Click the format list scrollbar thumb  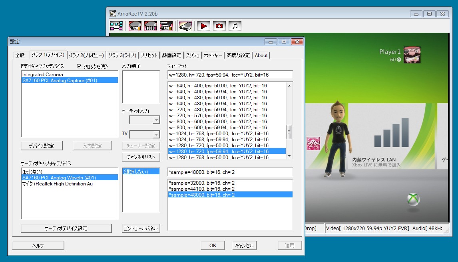pyautogui.click(x=289, y=132)
